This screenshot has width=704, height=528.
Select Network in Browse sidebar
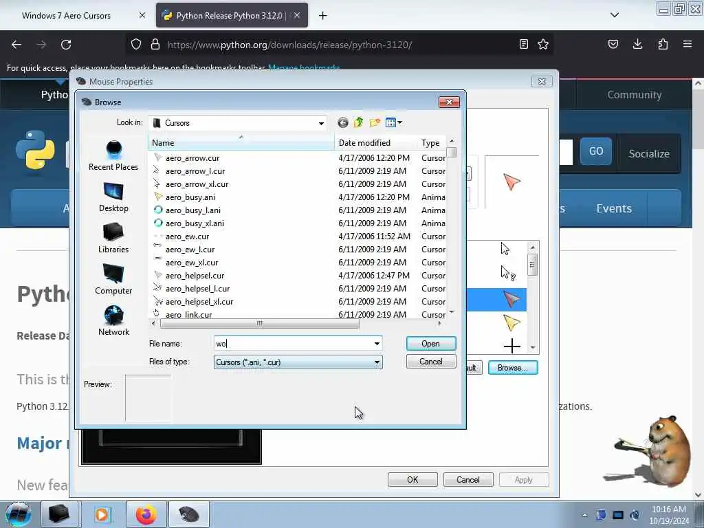(x=113, y=322)
